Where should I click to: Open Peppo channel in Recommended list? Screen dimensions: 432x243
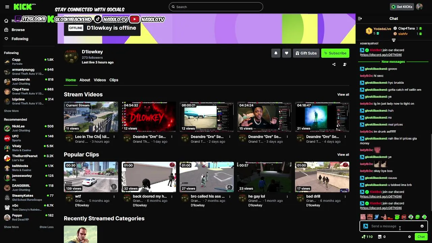(29, 217)
